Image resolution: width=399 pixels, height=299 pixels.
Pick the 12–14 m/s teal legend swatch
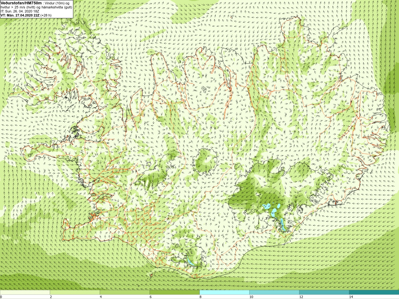[x=324, y=292]
